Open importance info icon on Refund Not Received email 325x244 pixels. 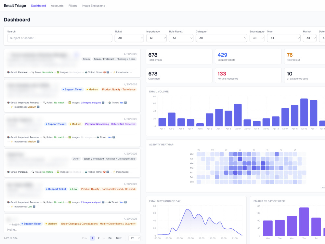[x=38, y=142]
